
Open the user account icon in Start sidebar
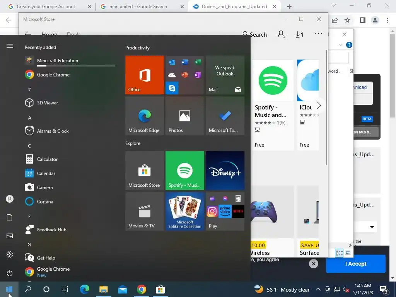(10, 199)
